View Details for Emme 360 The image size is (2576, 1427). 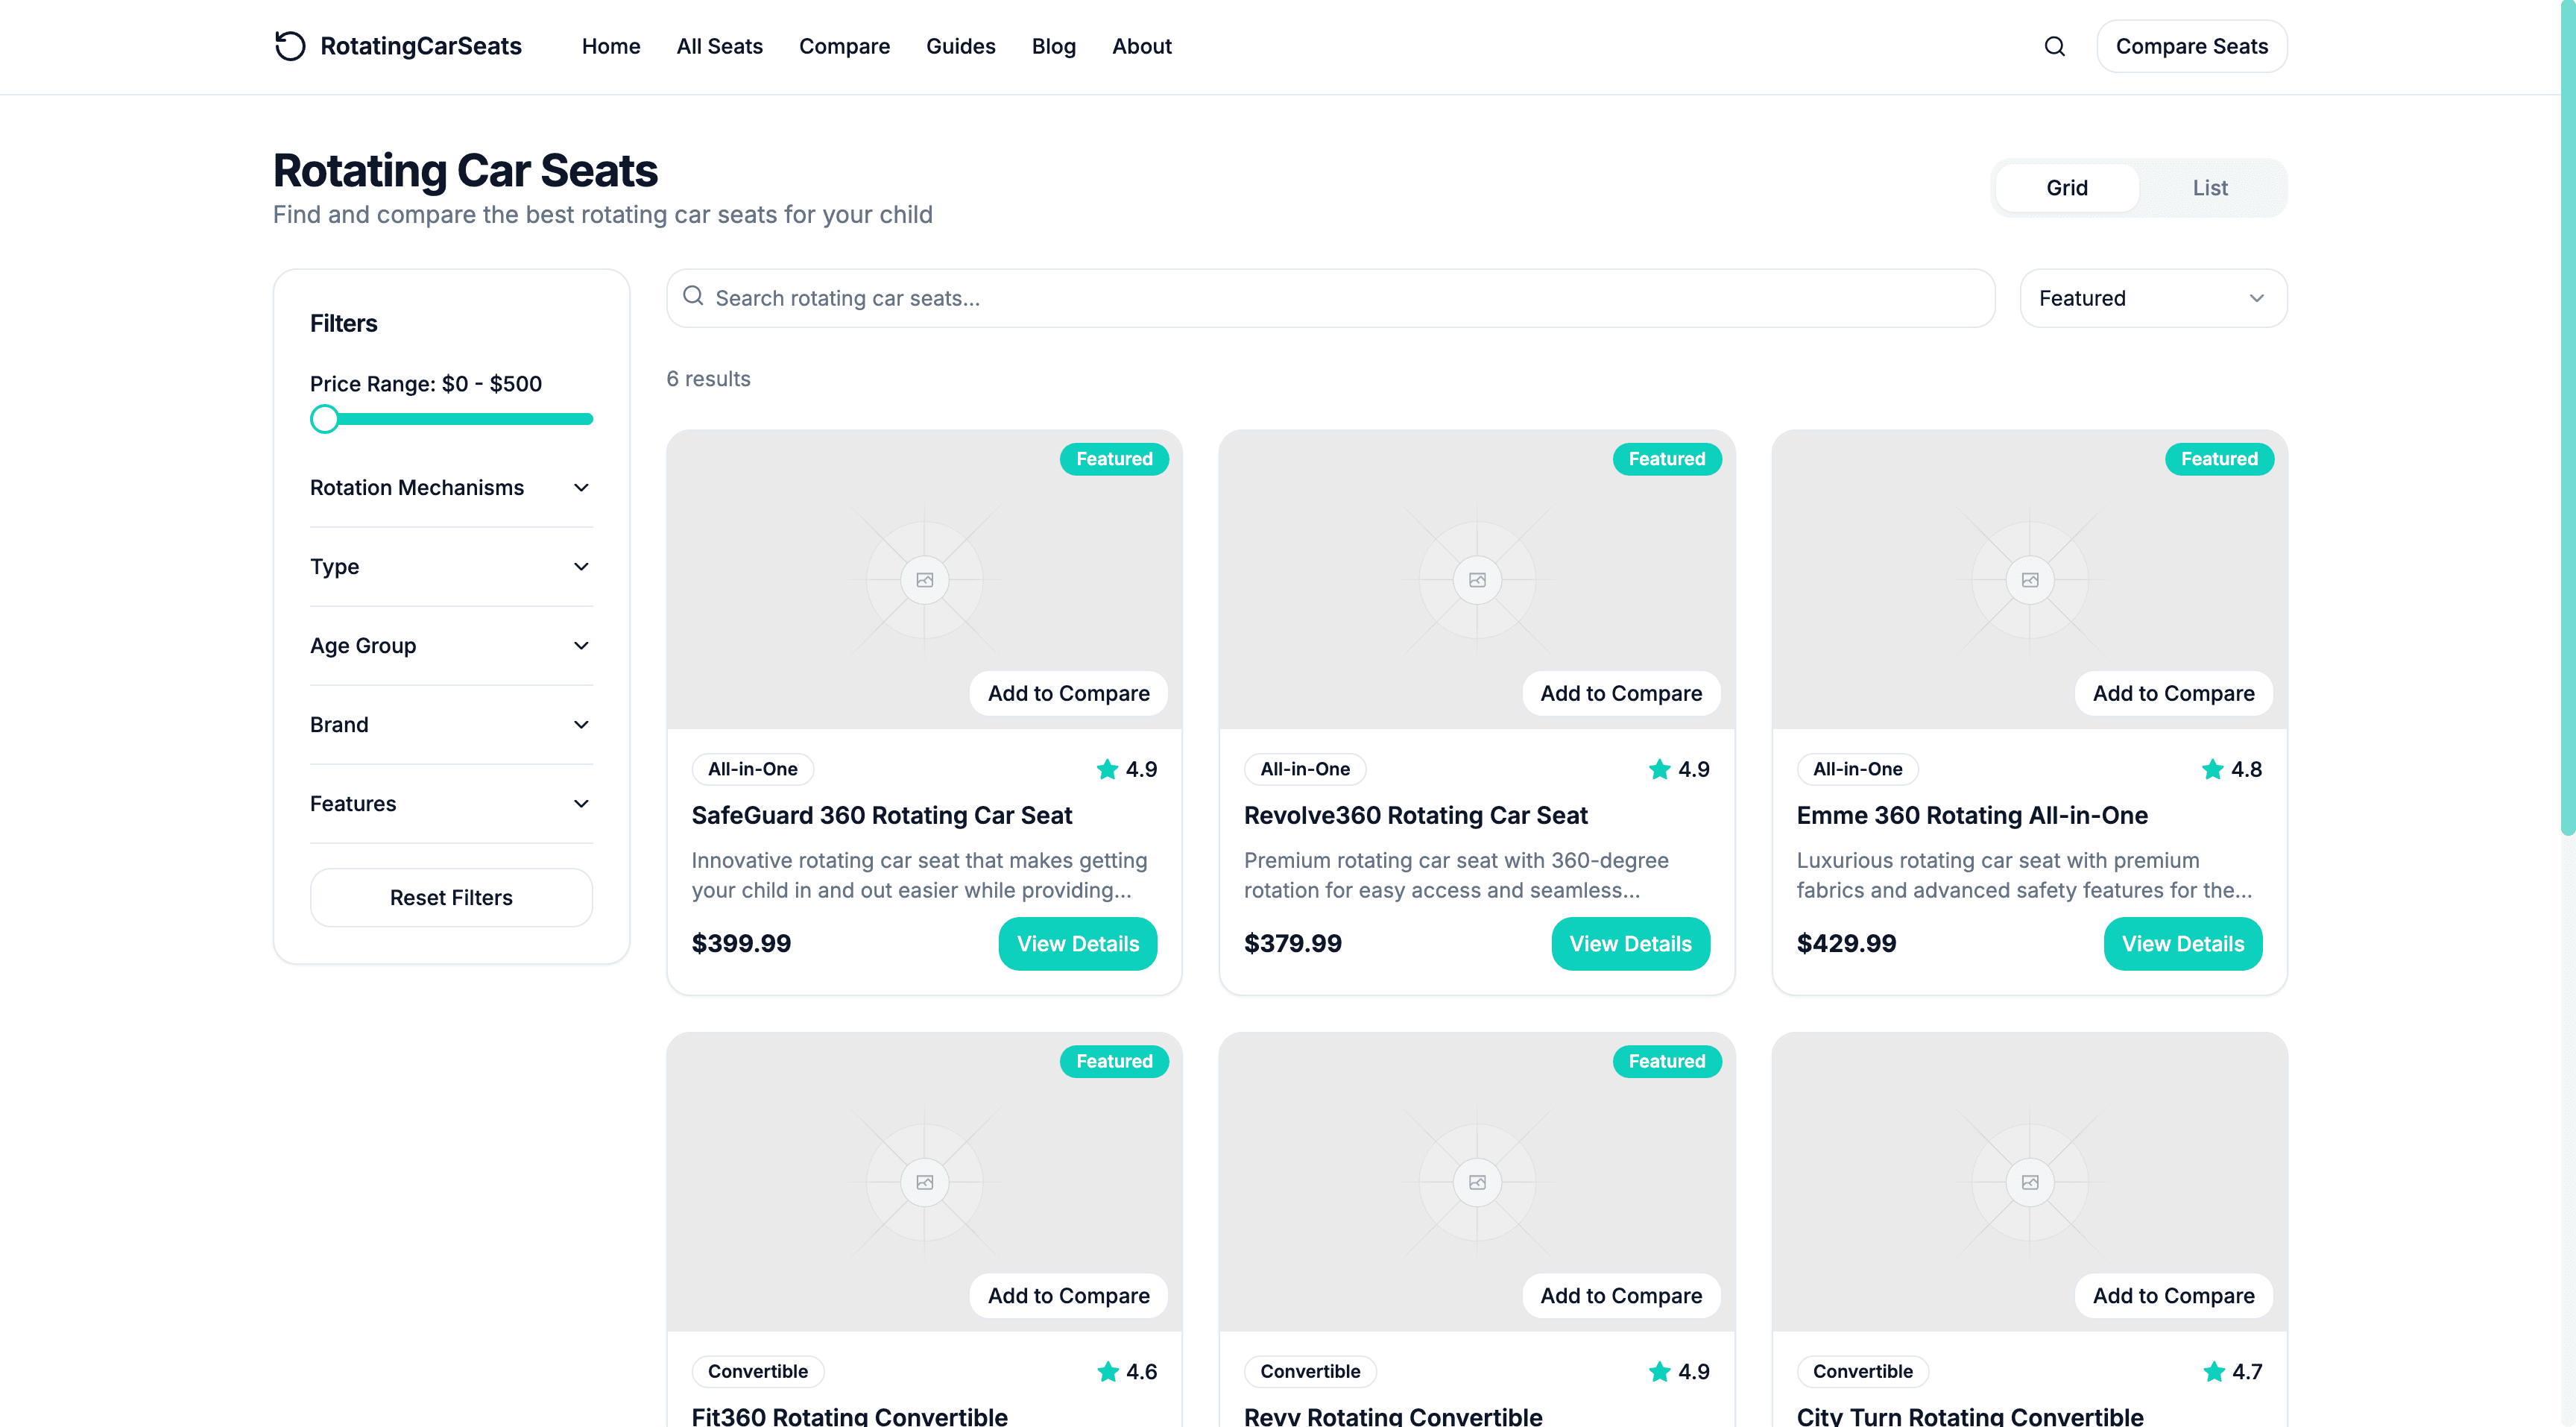click(x=2182, y=943)
